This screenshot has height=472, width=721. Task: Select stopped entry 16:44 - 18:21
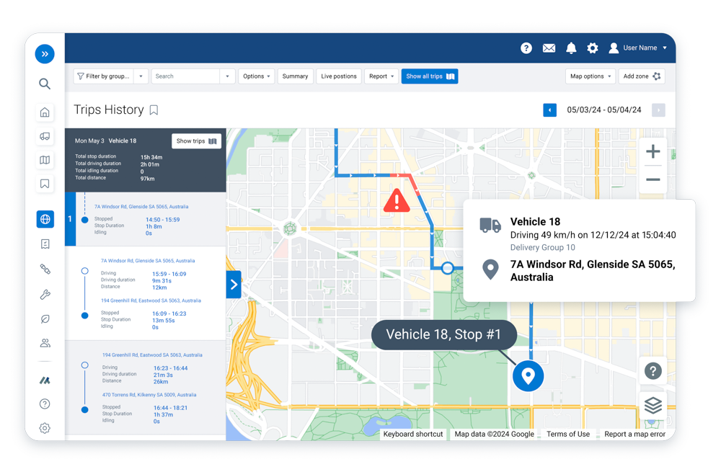(x=146, y=414)
